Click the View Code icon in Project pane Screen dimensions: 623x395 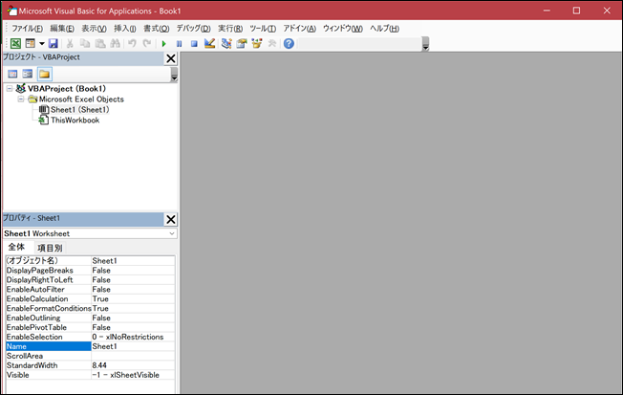(12, 74)
